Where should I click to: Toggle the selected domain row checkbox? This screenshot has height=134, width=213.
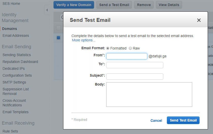point(59,38)
